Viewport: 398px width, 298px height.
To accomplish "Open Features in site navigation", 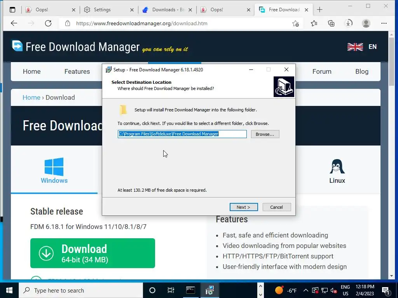I will pos(77,71).
